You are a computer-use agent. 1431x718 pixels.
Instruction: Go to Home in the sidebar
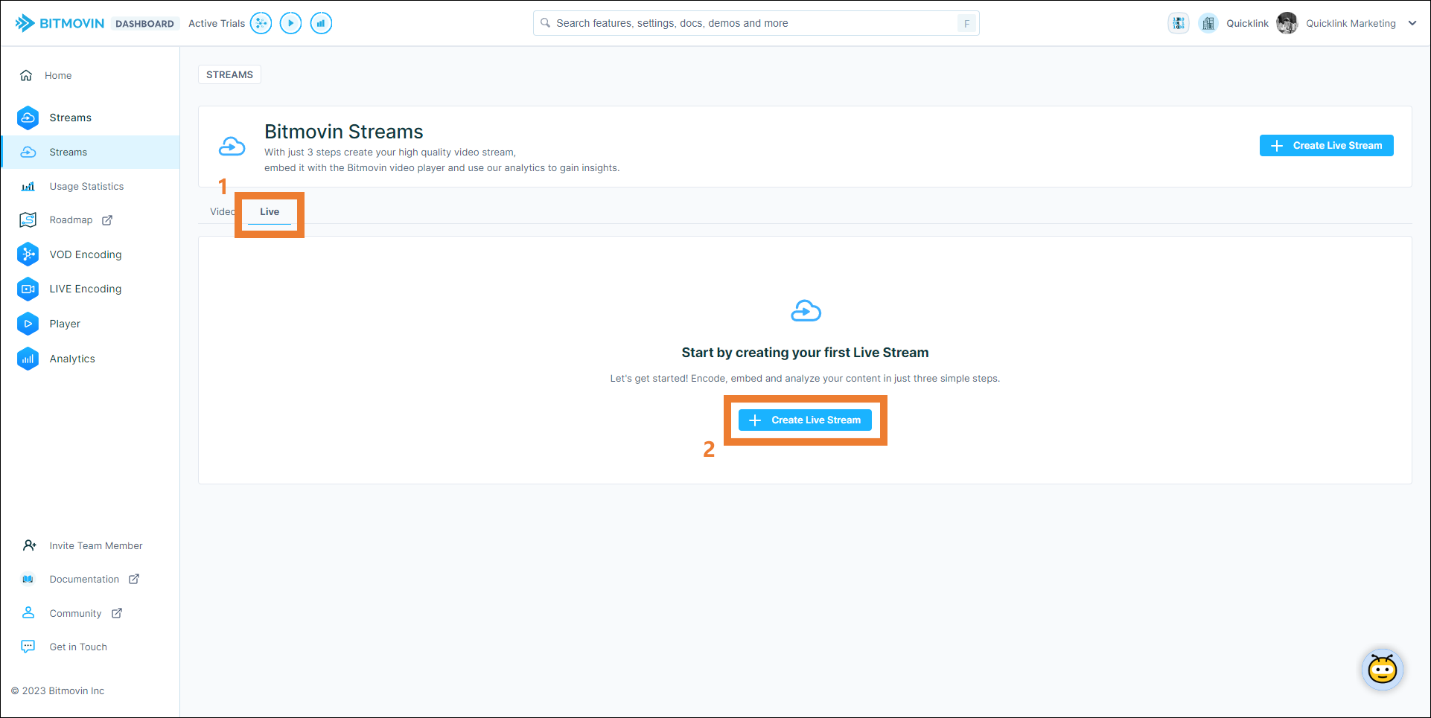57,75
